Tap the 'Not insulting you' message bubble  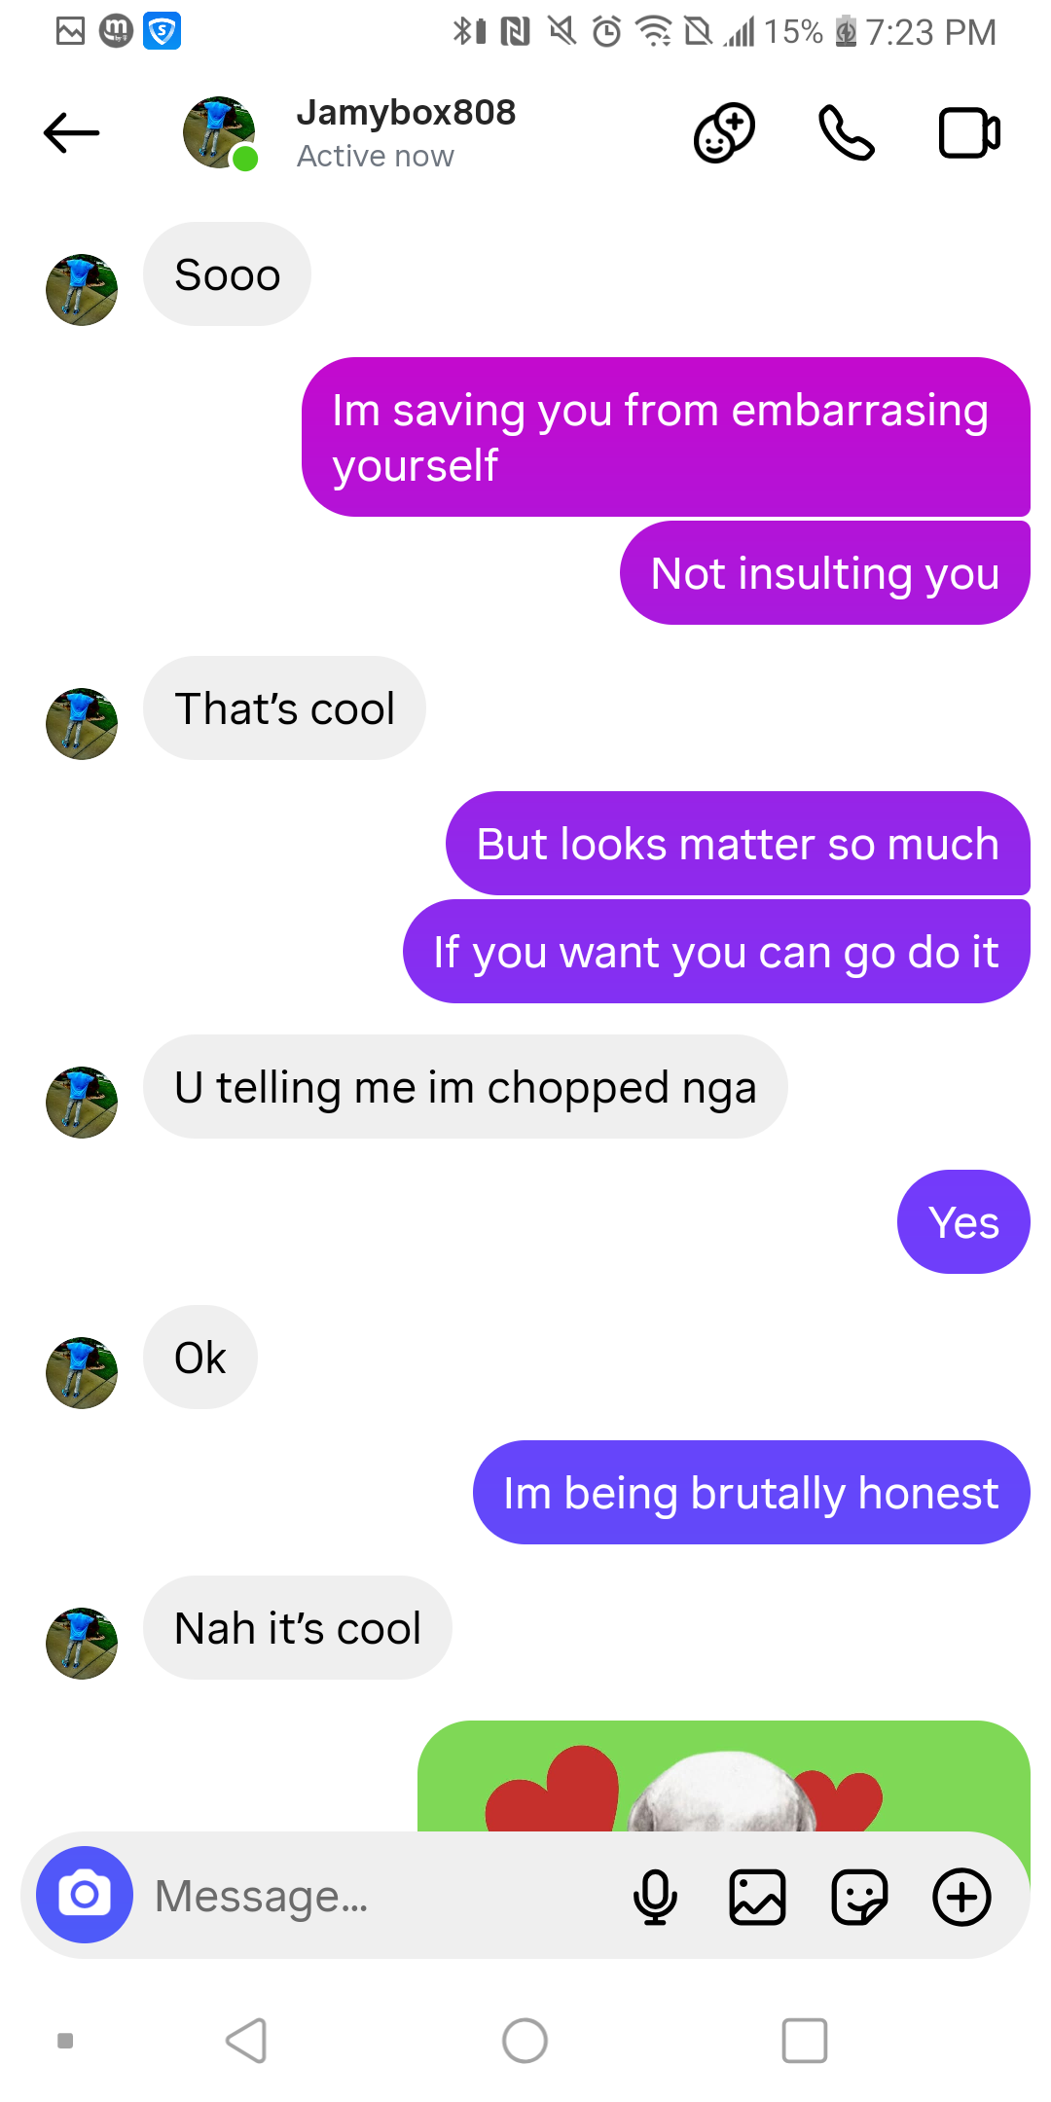tap(825, 573)
